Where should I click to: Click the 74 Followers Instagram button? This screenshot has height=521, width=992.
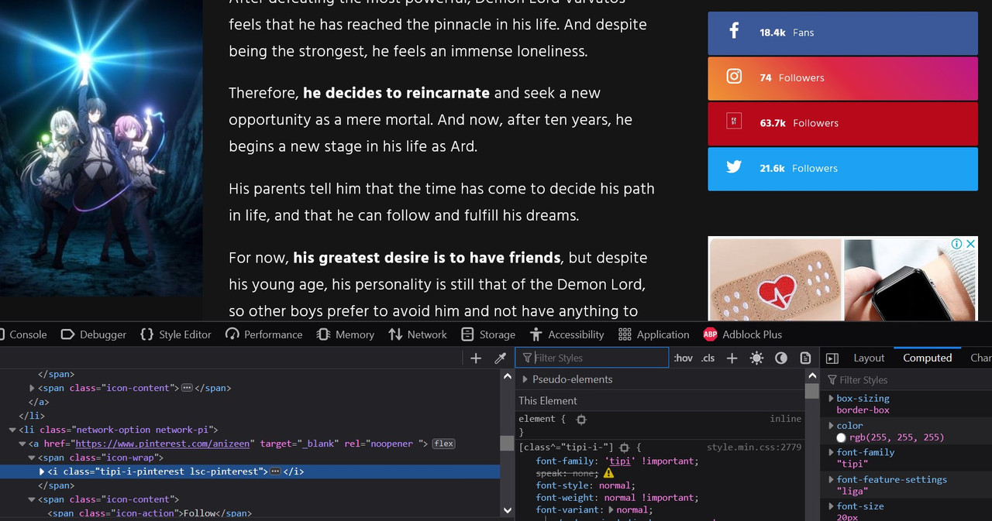(842, 77)
